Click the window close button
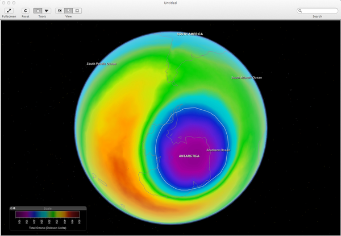 click(x=4, y=3)
